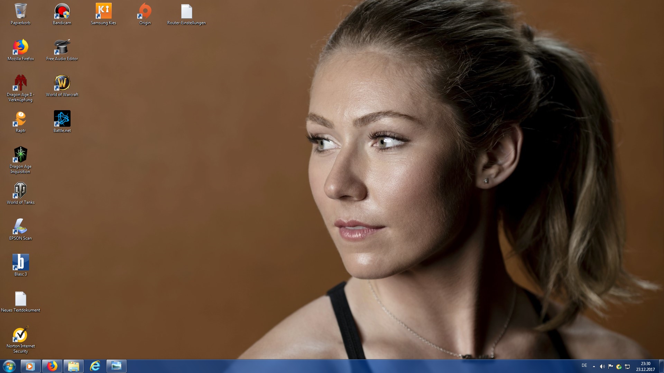Select the World of Tanks shortcut
The height and width of the screenshot is (373, 664).
tap(20, 191)
